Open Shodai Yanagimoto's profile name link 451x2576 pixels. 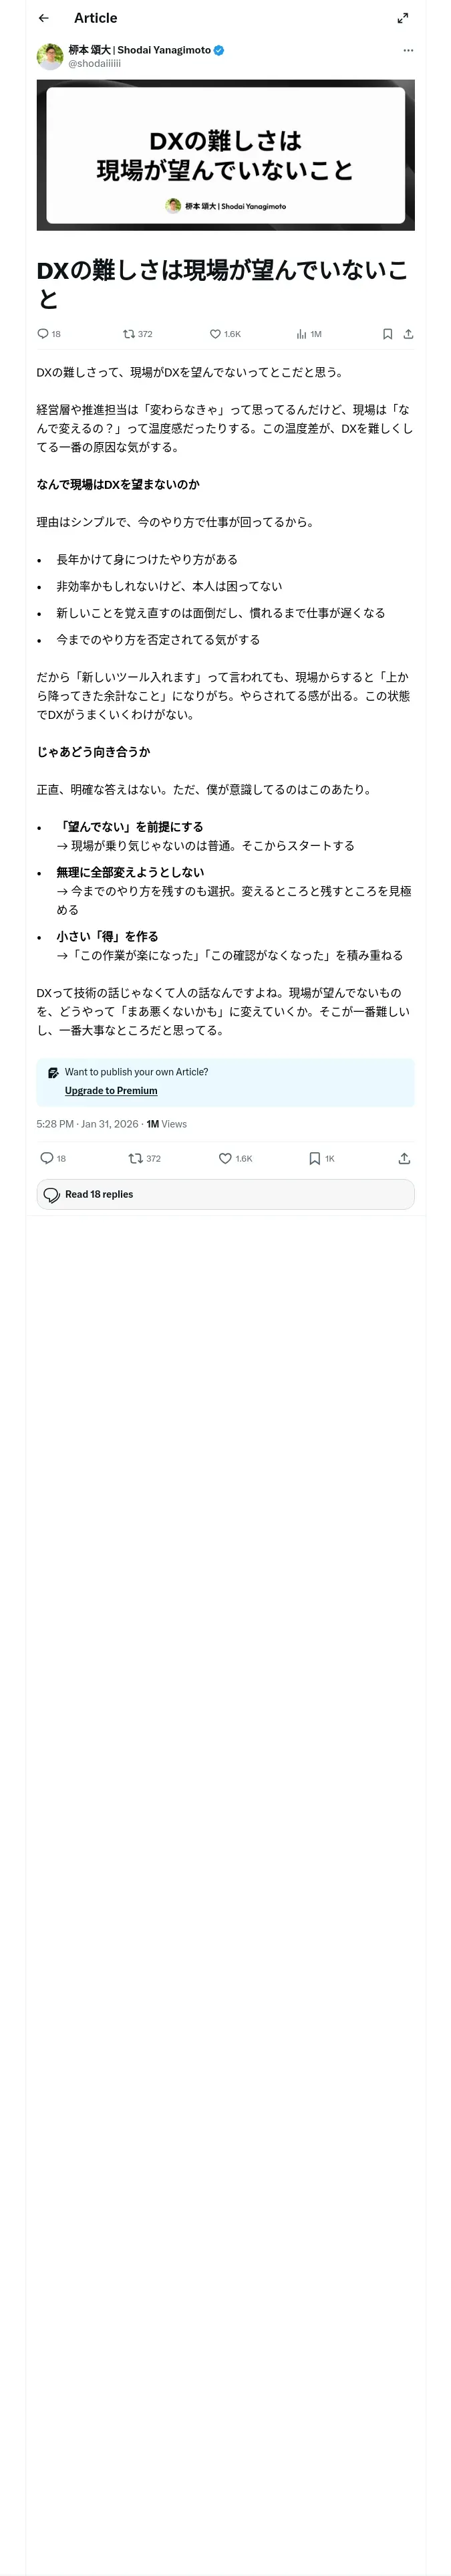140,49
